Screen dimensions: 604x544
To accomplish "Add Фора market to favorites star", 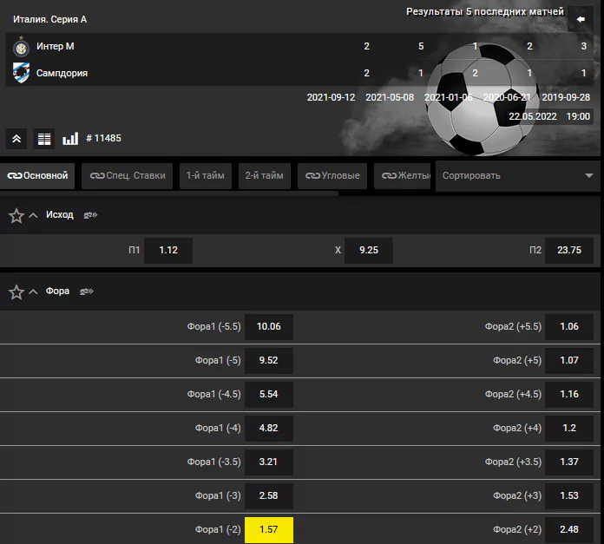I will click(x=16, y=292).
